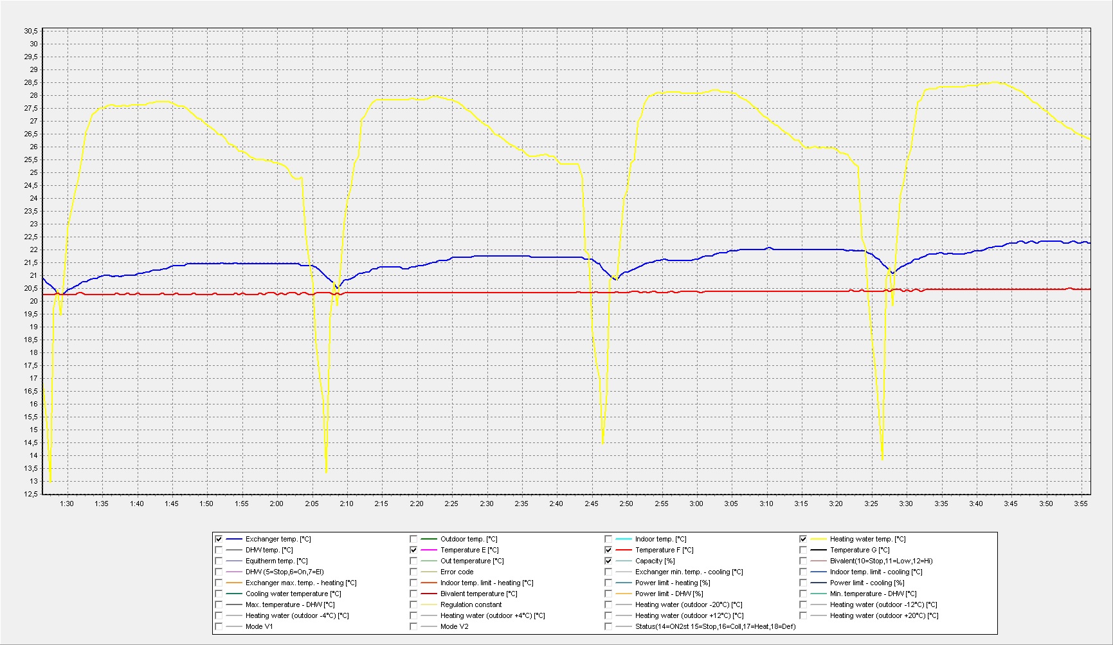This screenshot has height=645, width=1113.
Task: Check Heating water (outdoor -12°C) checkbox
Action: point(803,604)
